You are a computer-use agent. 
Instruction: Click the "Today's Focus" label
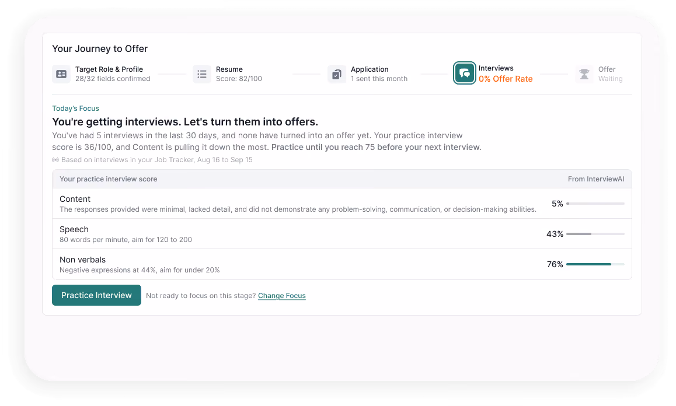coord(75,108)
